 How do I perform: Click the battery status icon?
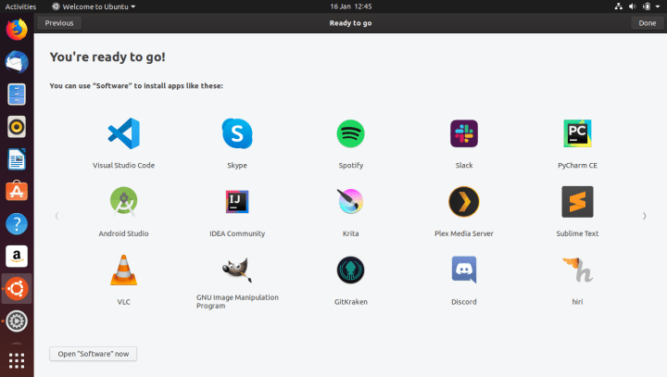coord(647,6)
